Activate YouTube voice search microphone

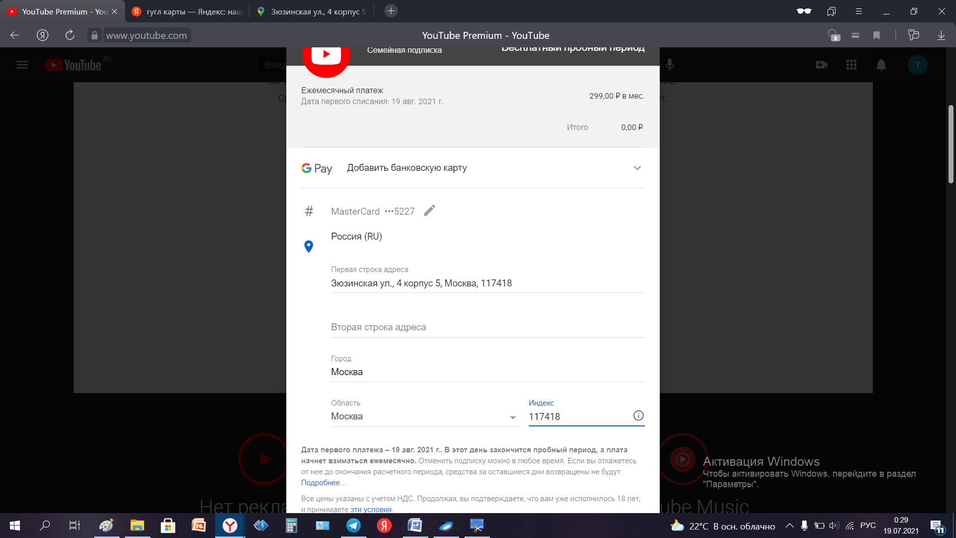click(670, 65)
